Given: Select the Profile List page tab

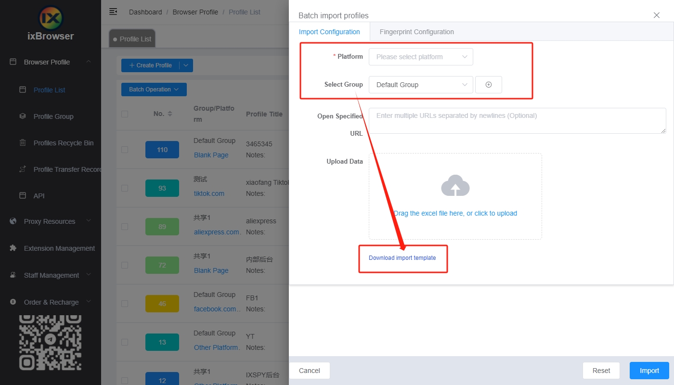Looking at the screenshot, I should pyautogui.click(x=132, y=39).
